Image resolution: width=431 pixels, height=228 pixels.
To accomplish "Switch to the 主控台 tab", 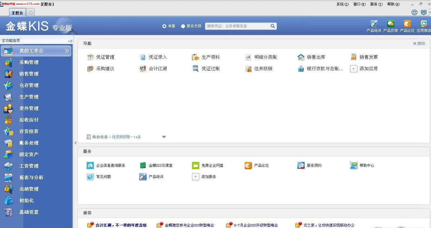I will (x=17, y=13).
